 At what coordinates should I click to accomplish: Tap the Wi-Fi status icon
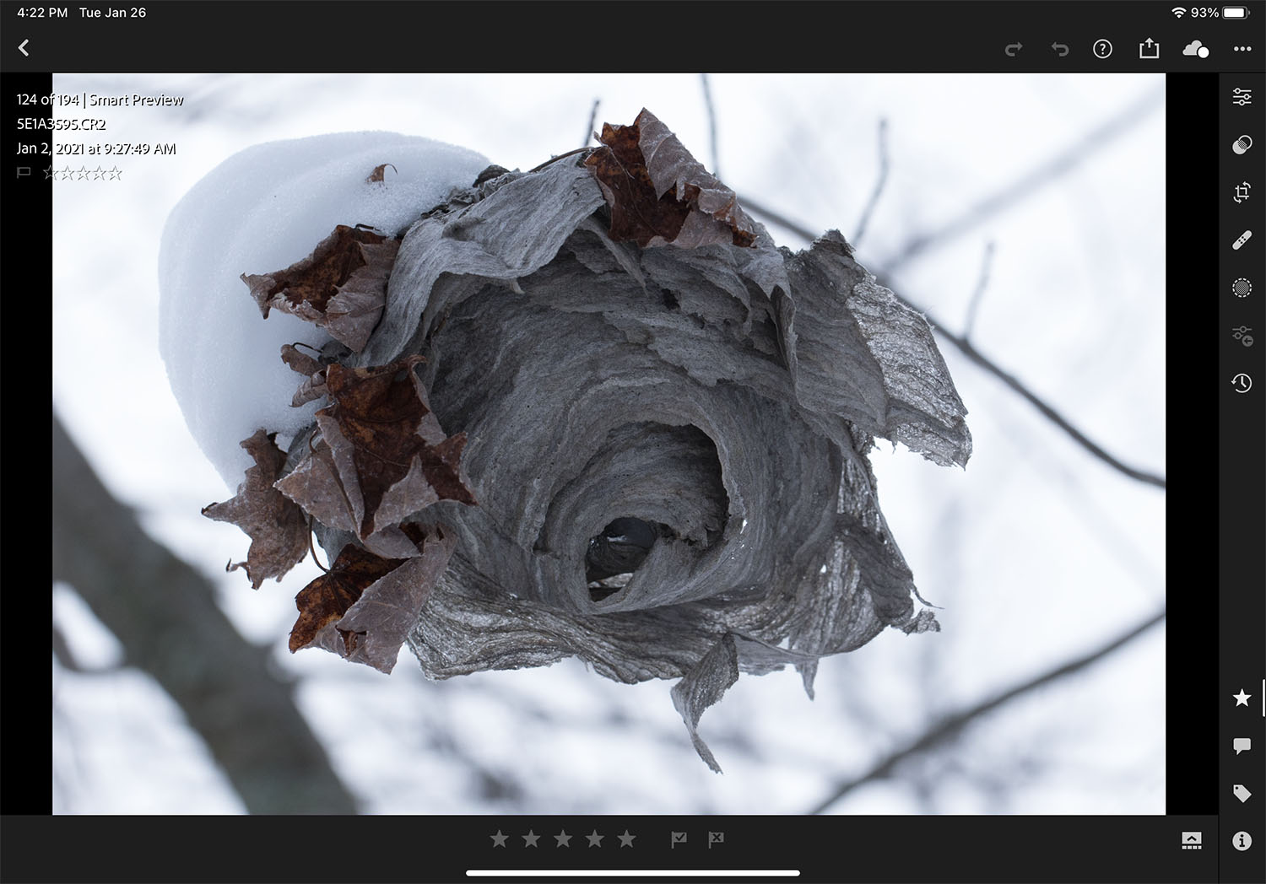1179,13
